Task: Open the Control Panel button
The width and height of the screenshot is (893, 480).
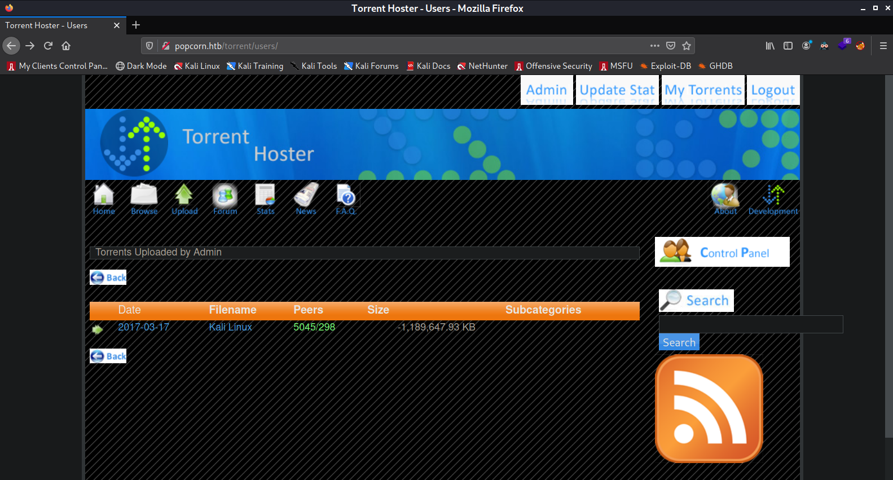Action: tap(722, 252)
